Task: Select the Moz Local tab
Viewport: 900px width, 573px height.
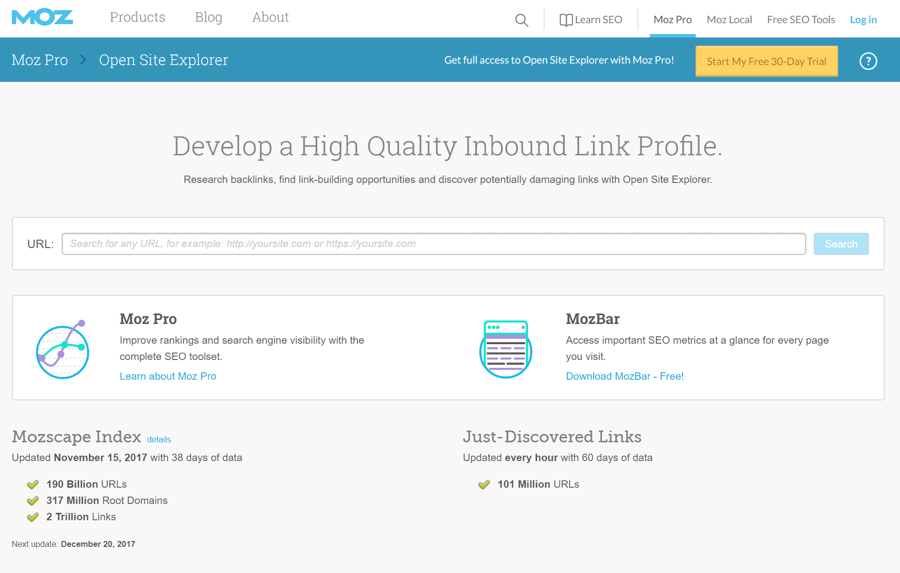Action: tap(729, 20)
